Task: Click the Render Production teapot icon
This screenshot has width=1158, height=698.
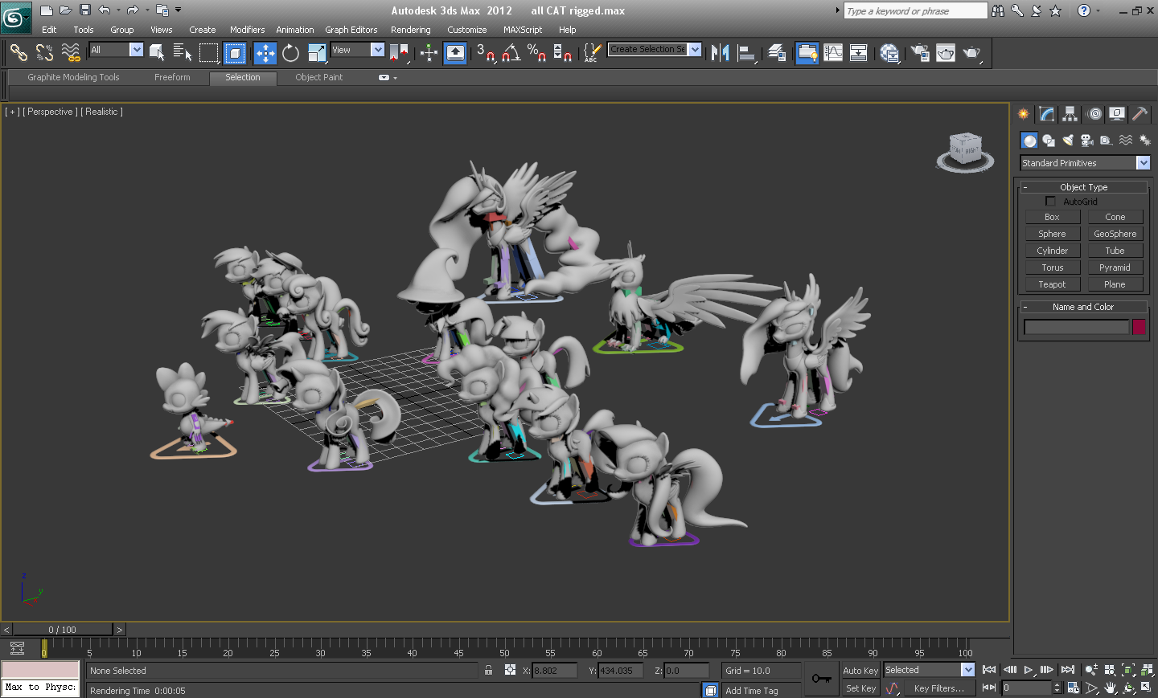Action: coord(972,53)
